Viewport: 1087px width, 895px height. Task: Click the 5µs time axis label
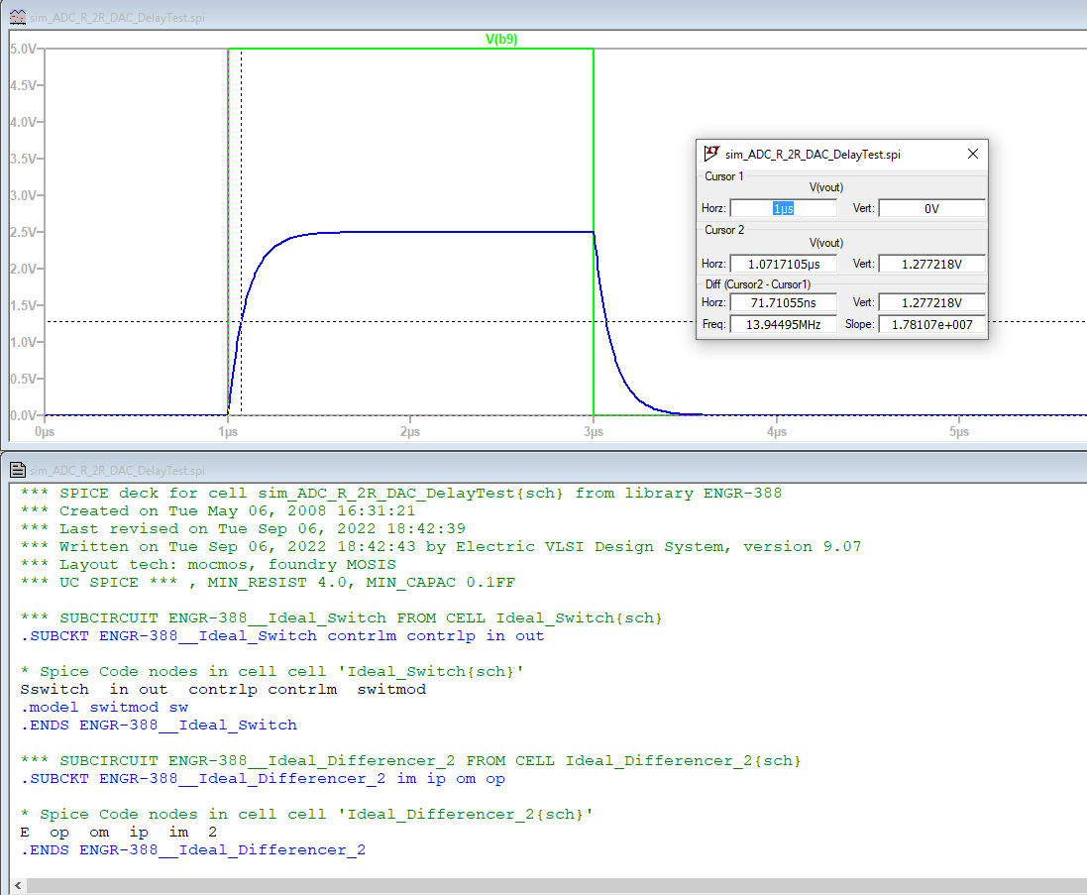tap(959, 432)
